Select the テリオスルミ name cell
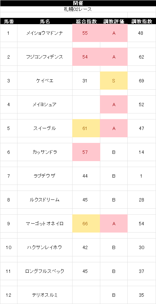Viewport: 156px width, 304px height. click(45, 295)
